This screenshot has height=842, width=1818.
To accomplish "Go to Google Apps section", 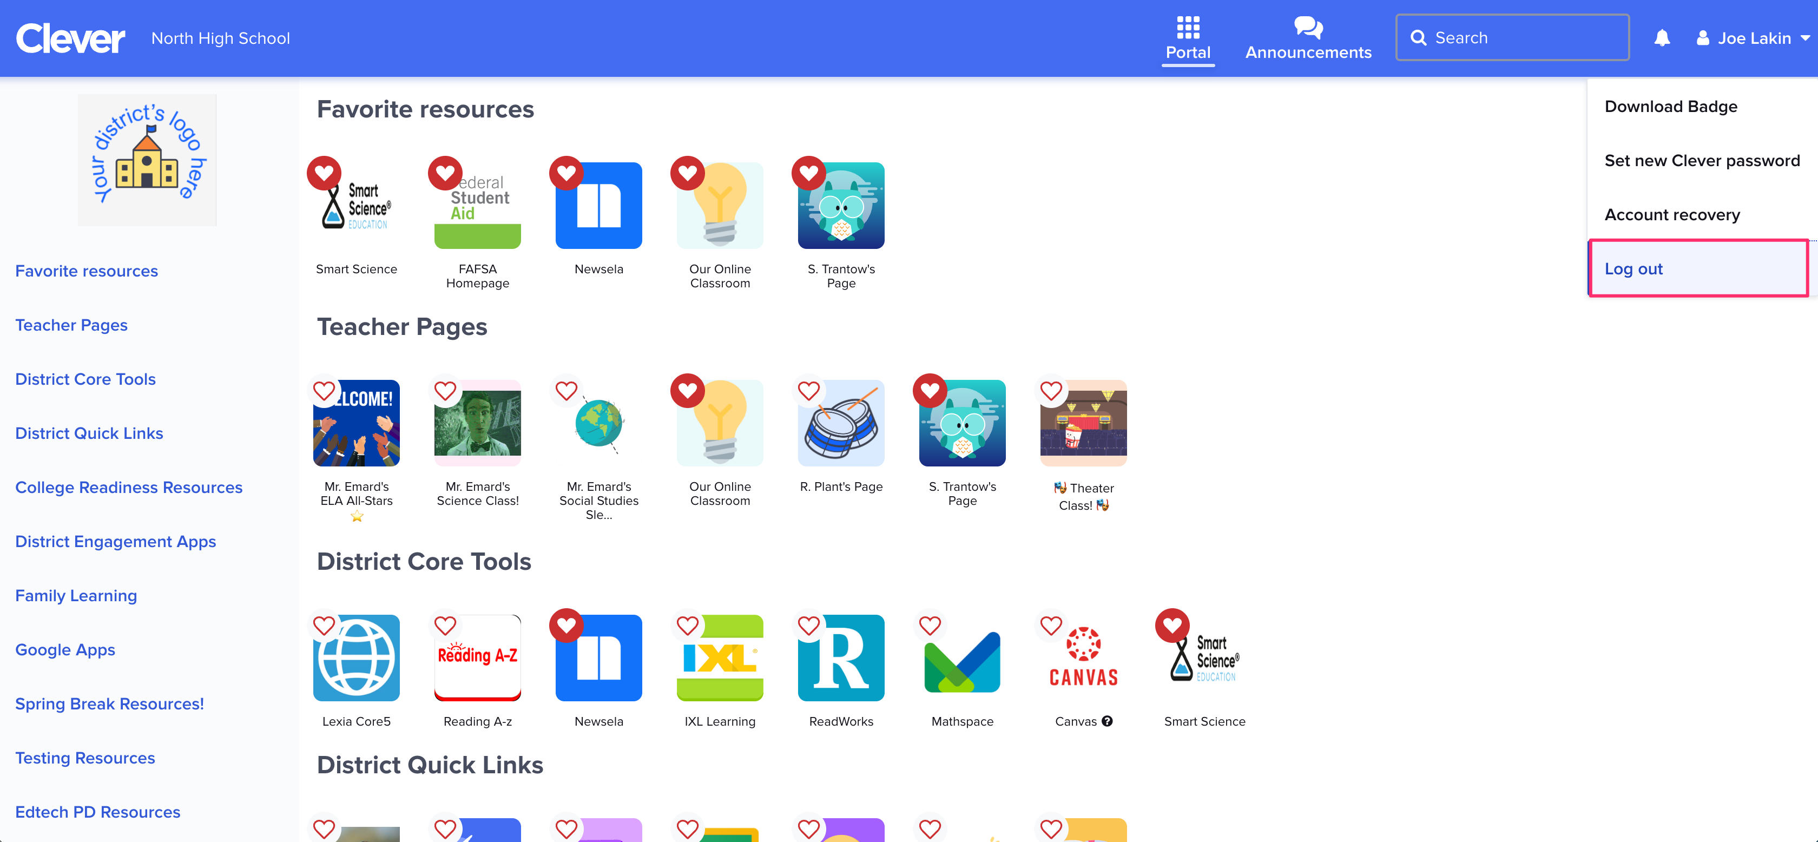I will point(65,650).
